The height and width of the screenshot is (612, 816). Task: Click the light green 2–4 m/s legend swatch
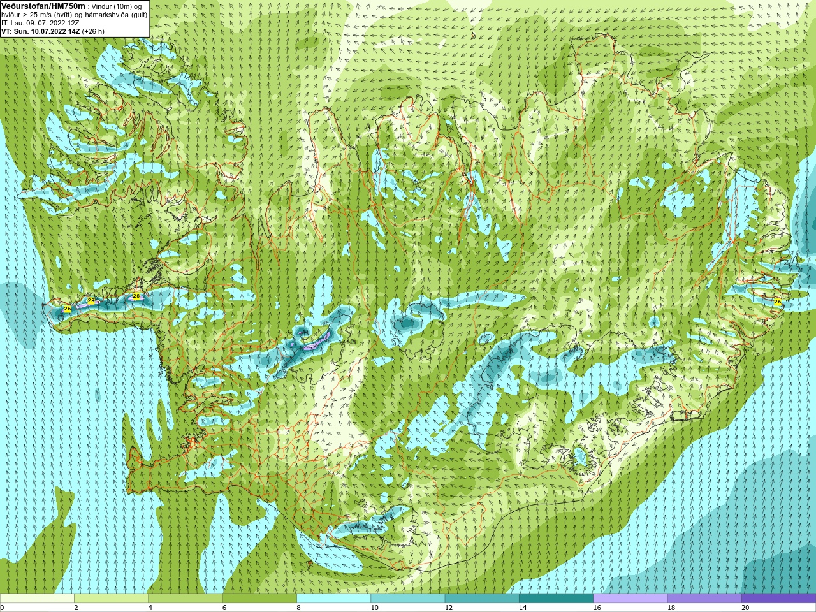pyautogui.click(x=112, y=599)
